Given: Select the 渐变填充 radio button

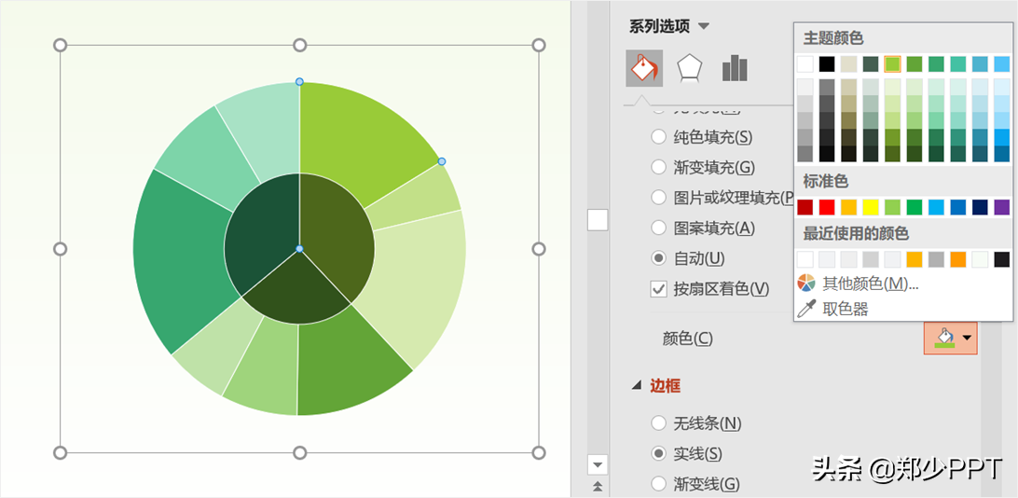Looking at the screenshot, I should click(x=659, y=168).
